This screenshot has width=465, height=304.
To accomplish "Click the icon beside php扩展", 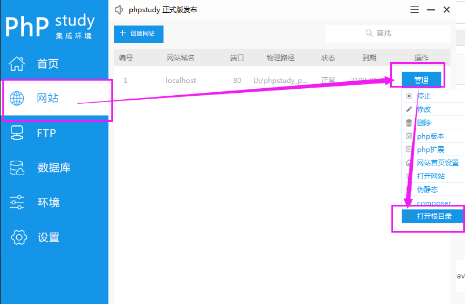I will (x=409, y=149).
